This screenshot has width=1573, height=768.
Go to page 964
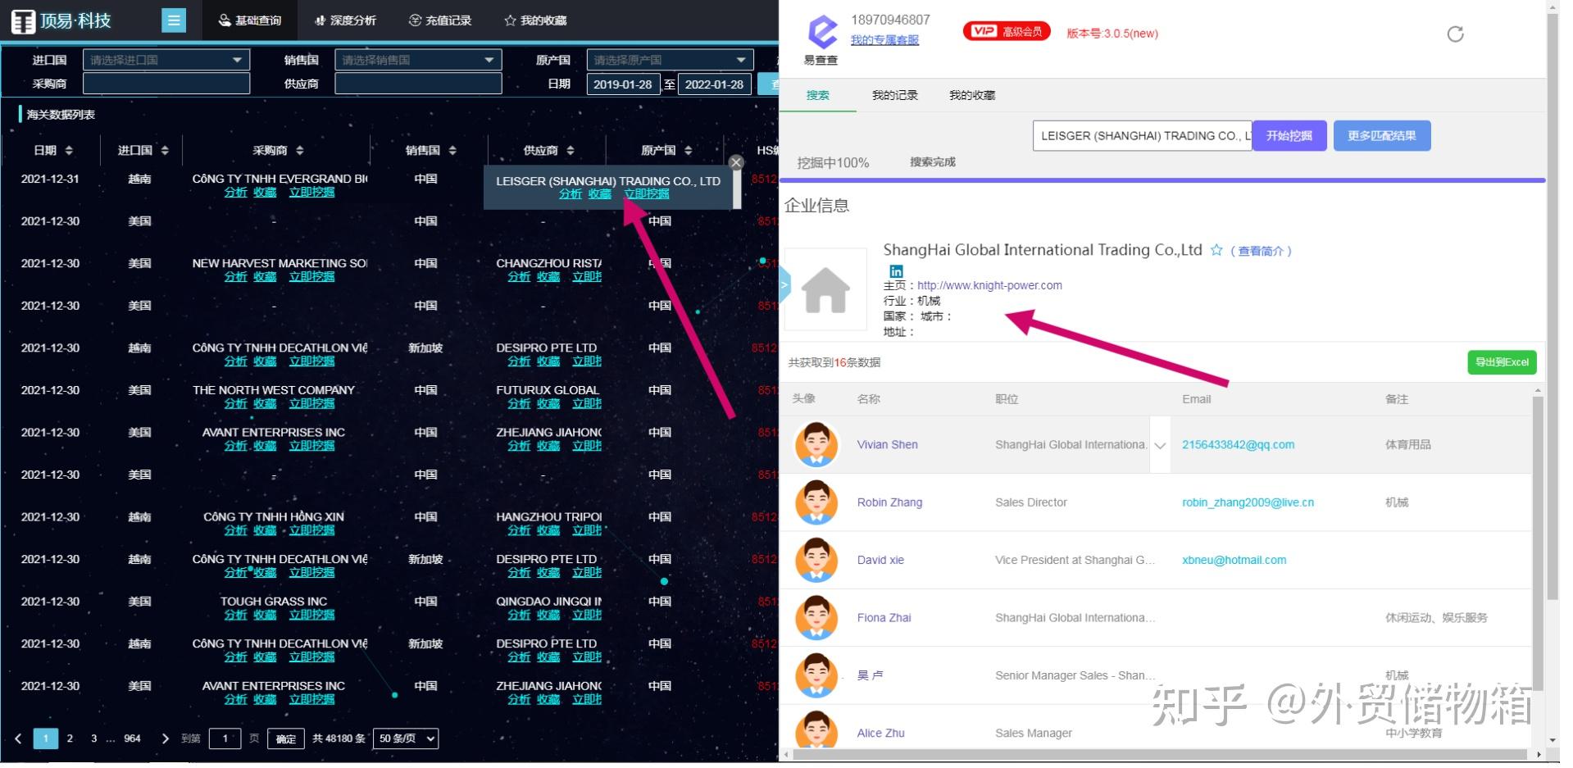pos(132,738)
